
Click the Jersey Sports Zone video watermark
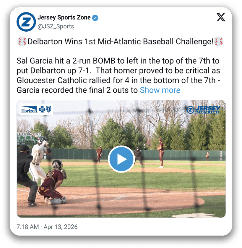tap(204, 109)
